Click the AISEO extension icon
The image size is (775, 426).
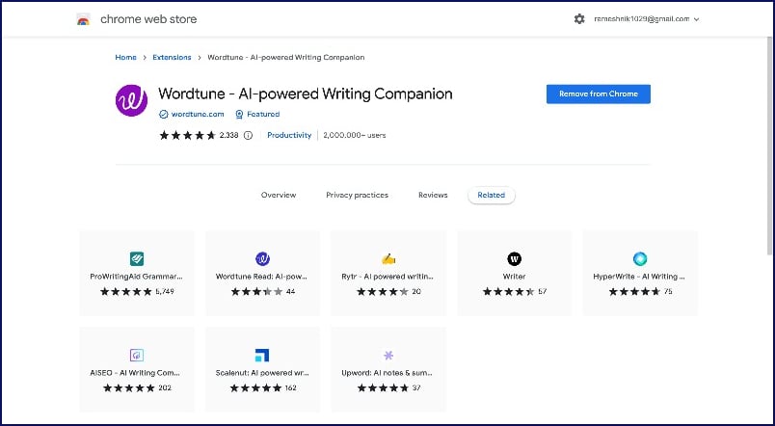tap(137, 355)
